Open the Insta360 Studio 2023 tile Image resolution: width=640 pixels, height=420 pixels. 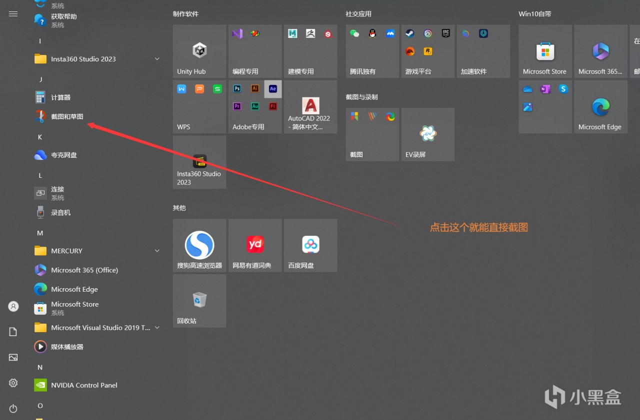(x=199, y=162)
